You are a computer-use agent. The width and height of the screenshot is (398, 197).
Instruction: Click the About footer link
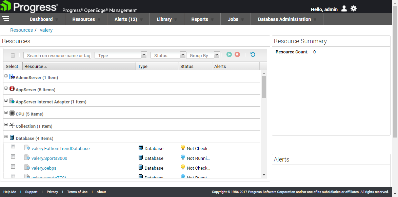pos(101,192)
